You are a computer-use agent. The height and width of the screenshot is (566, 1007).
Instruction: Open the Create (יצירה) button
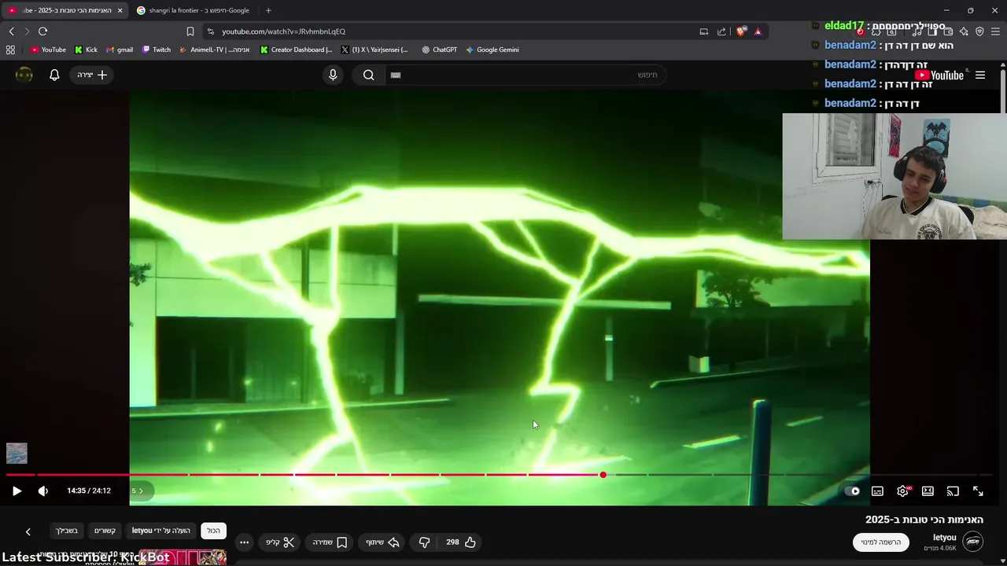(x=92, y=75)
